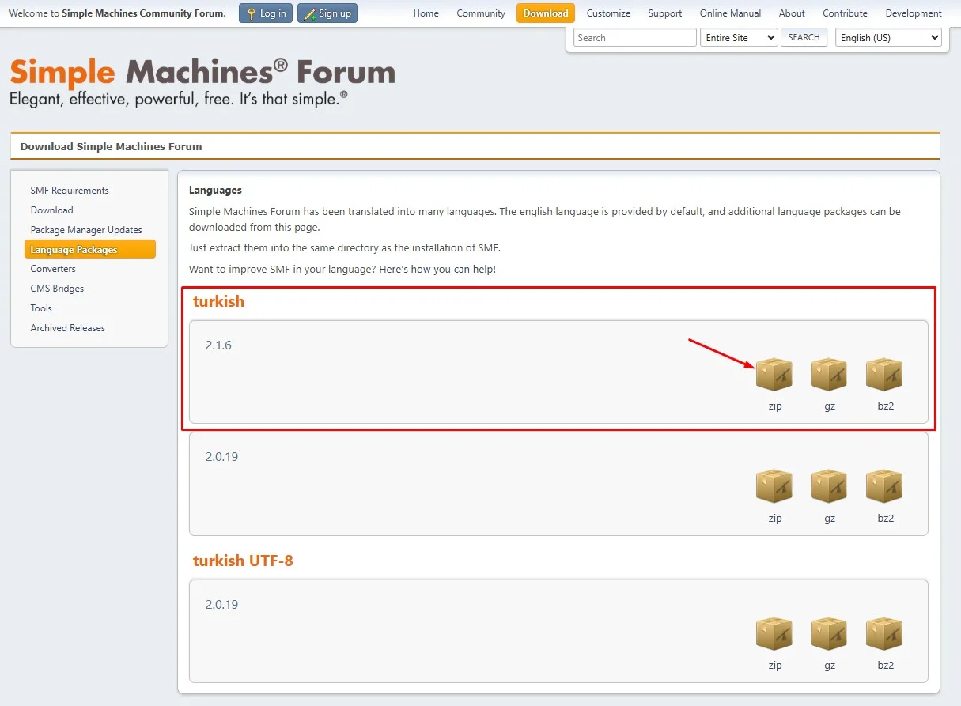Download the turkish UTF-8 gz package icon

point(829,634)
